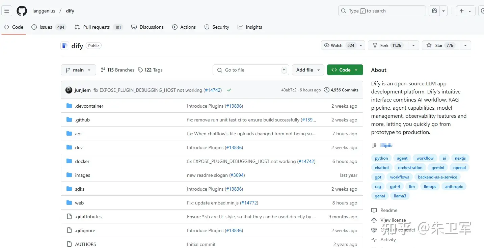Watch the repository

point(339,45)
